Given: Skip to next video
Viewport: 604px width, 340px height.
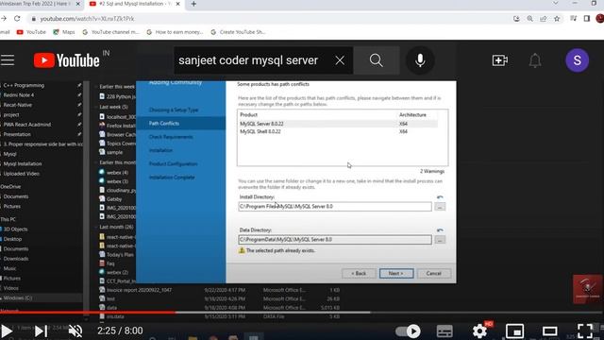Looking at the screenshot, I should tap(41, 331).
